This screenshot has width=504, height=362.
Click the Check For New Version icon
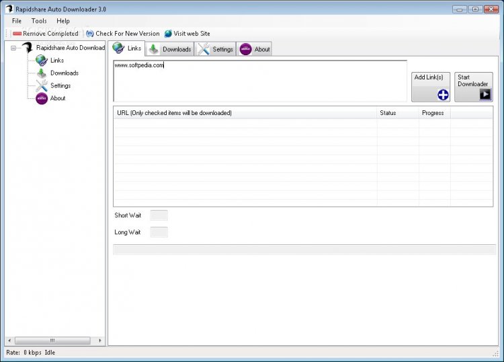90,34
